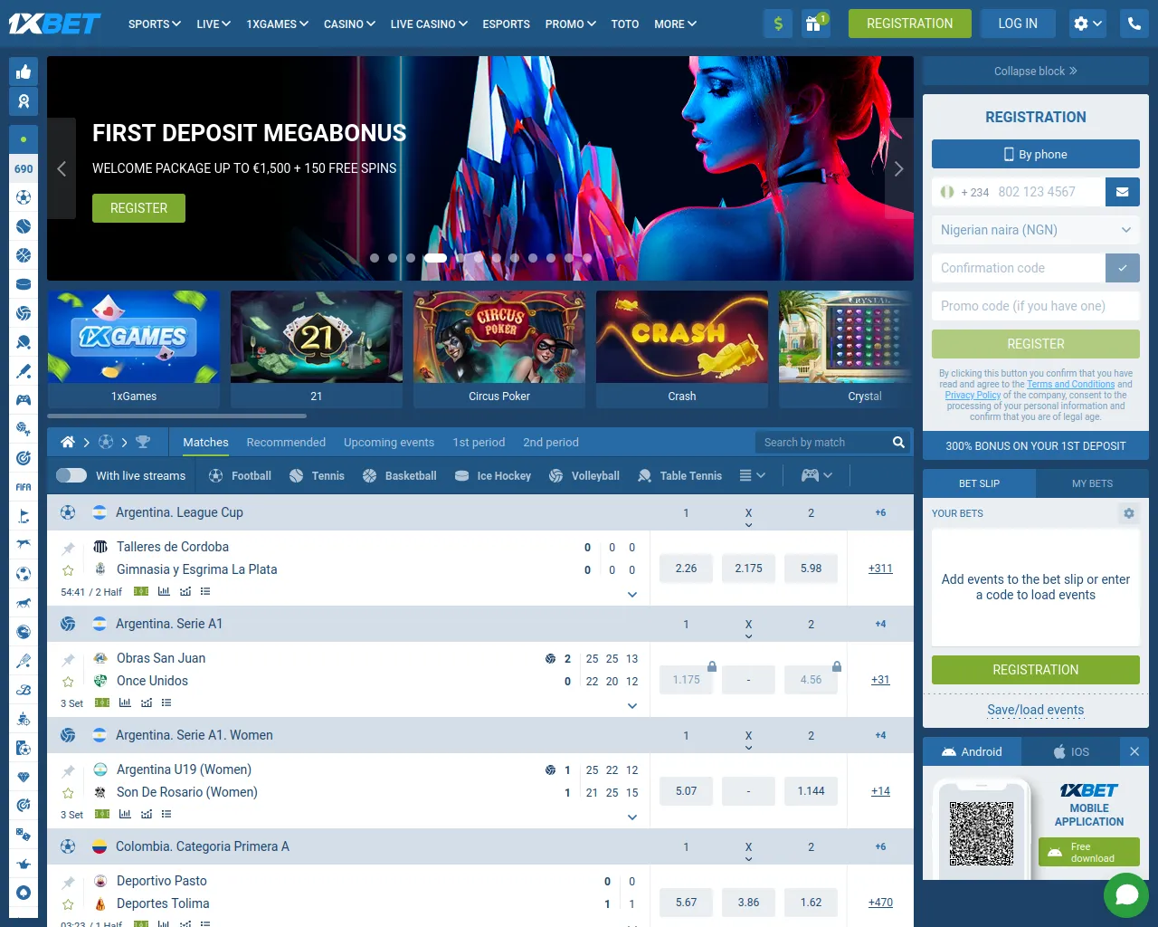Image resolution: width=1158 pixels, height=927 pixels.
Task: Expand the more sports list dropdown
Action: point(752,475)
